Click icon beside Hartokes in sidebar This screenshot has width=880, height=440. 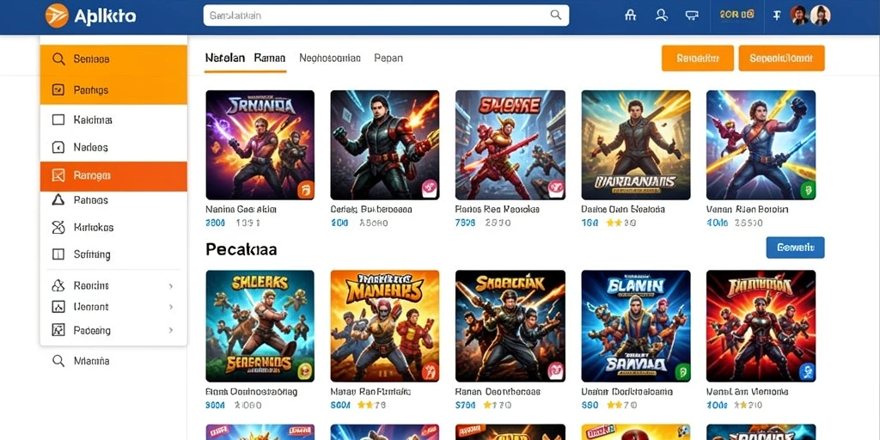(58, 227)
